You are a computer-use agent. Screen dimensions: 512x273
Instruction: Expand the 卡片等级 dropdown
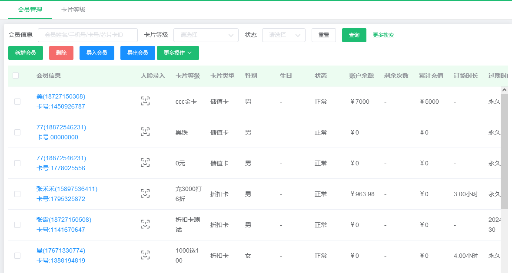(x=206, y=35)
